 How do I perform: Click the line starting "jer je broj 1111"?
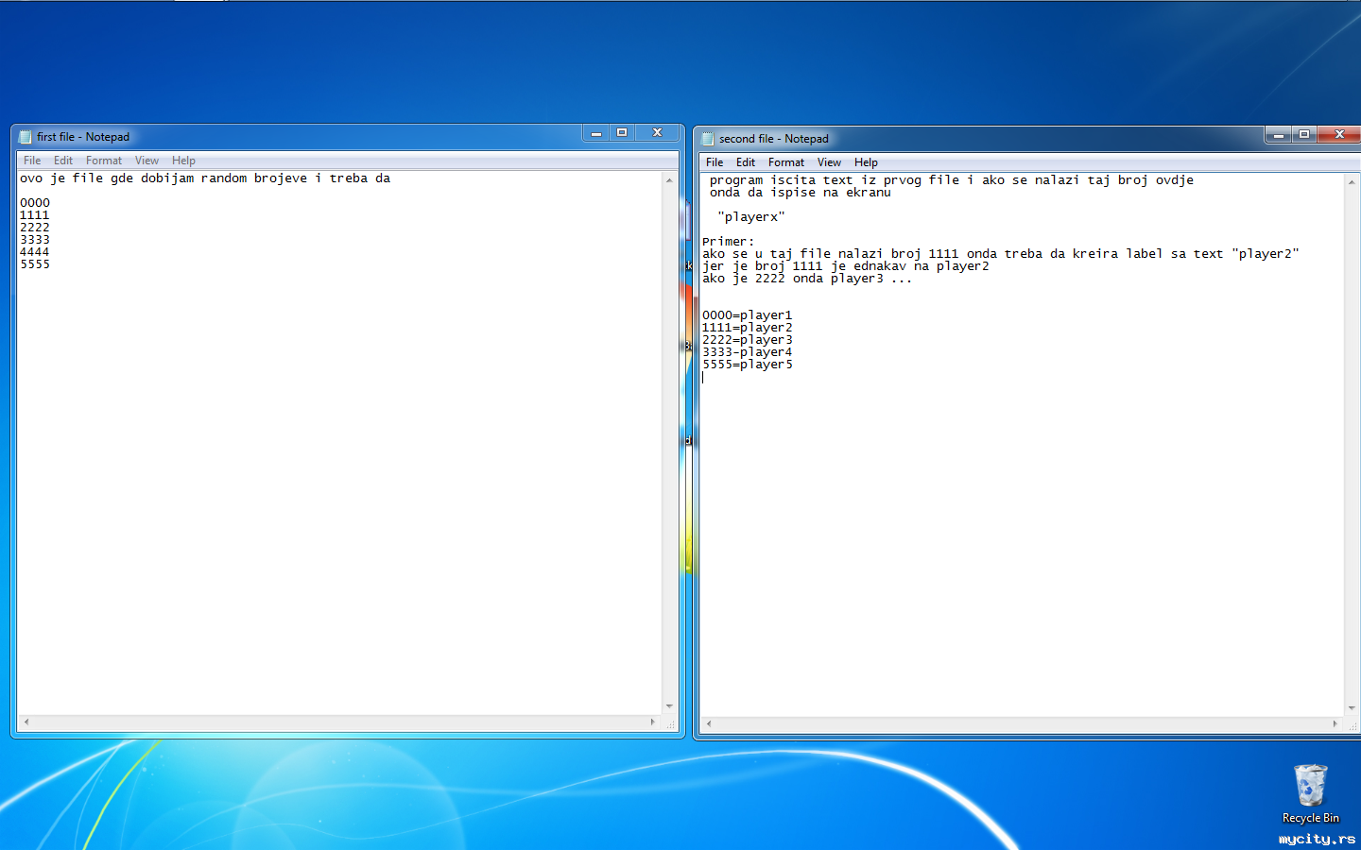coord(846,266)
